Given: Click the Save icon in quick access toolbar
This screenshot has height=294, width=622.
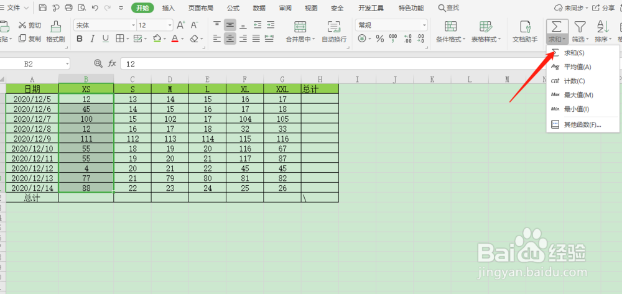Looking at the screenshot, I should (42, 7).
